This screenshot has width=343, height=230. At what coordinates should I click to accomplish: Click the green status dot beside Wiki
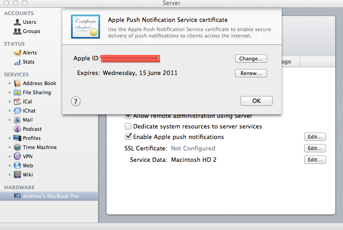pyautogui.click(x=10, y=175)
